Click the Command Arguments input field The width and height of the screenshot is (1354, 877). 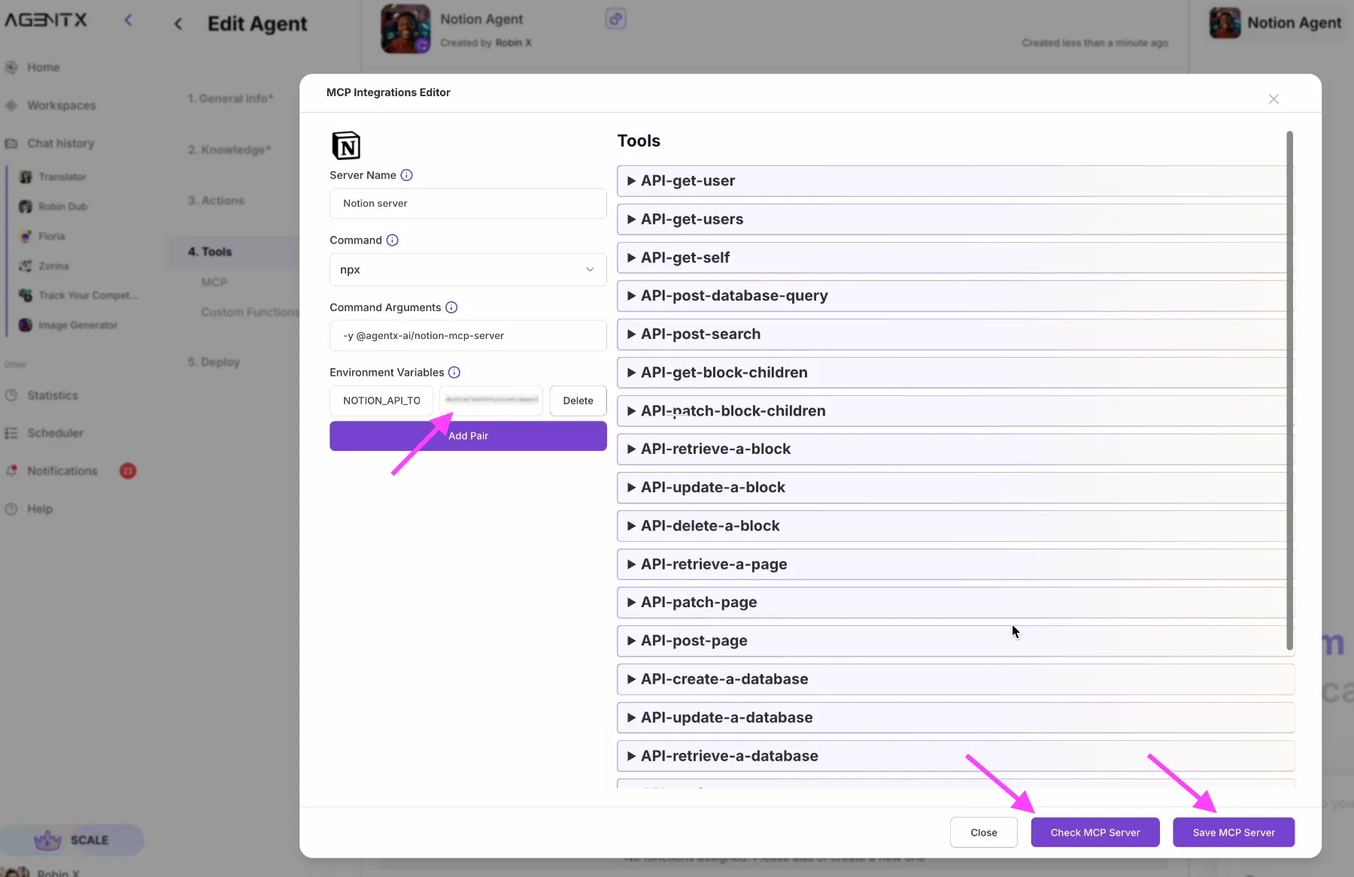coord(468,336)
